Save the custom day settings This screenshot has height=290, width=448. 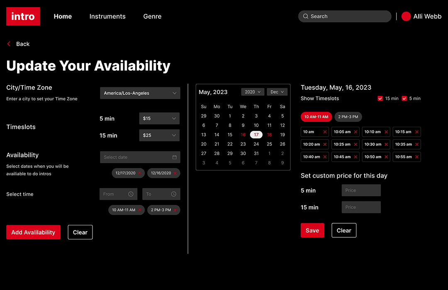(312, 230)
